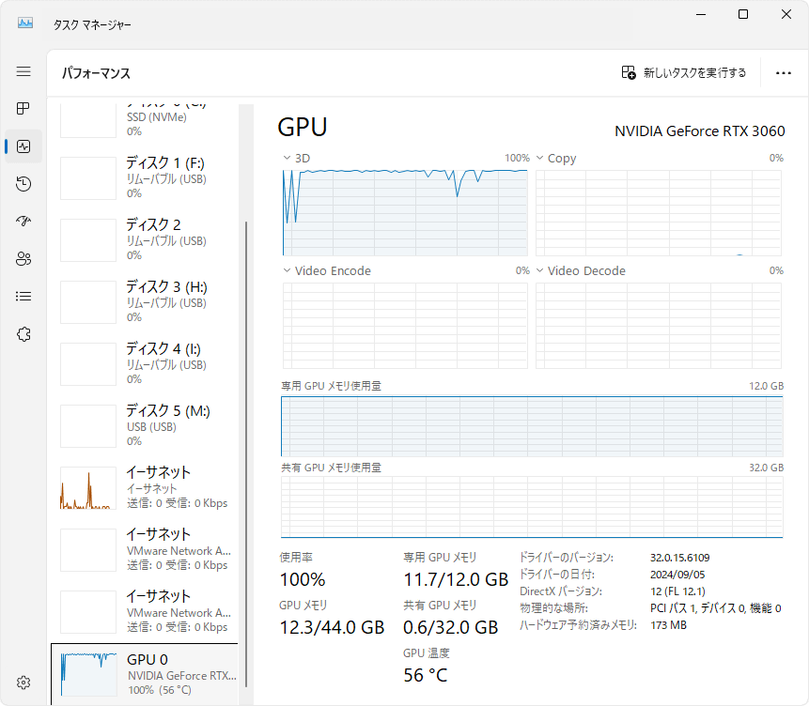Open the Startup apps icon
809x706 pixels.
coord(23,222)
